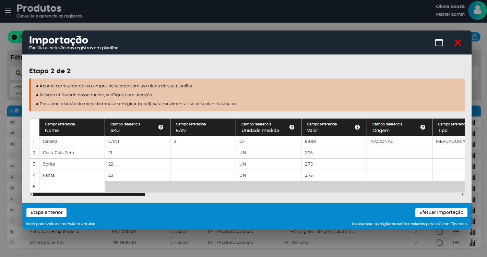487x257 pixels.
Task: Open list icon for Smartphone XYZ row
Action: 456,243
